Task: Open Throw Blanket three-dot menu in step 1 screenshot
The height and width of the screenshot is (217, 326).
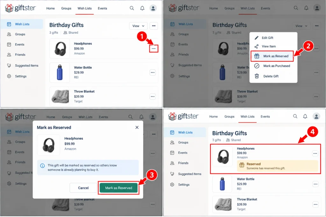Action: (x=152, y=97)
